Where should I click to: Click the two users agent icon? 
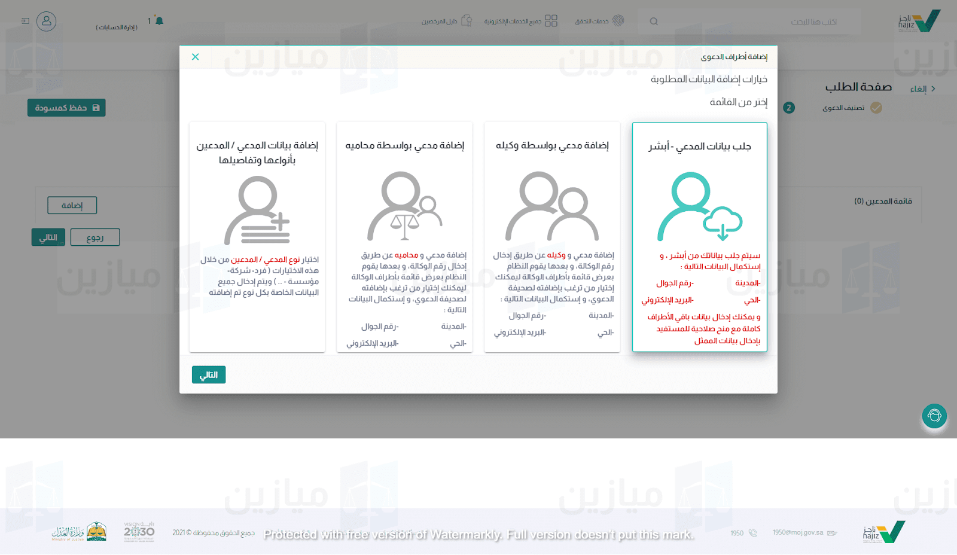(552, 206)
